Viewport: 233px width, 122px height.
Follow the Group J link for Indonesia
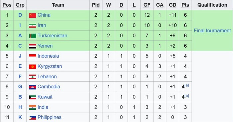20,56
